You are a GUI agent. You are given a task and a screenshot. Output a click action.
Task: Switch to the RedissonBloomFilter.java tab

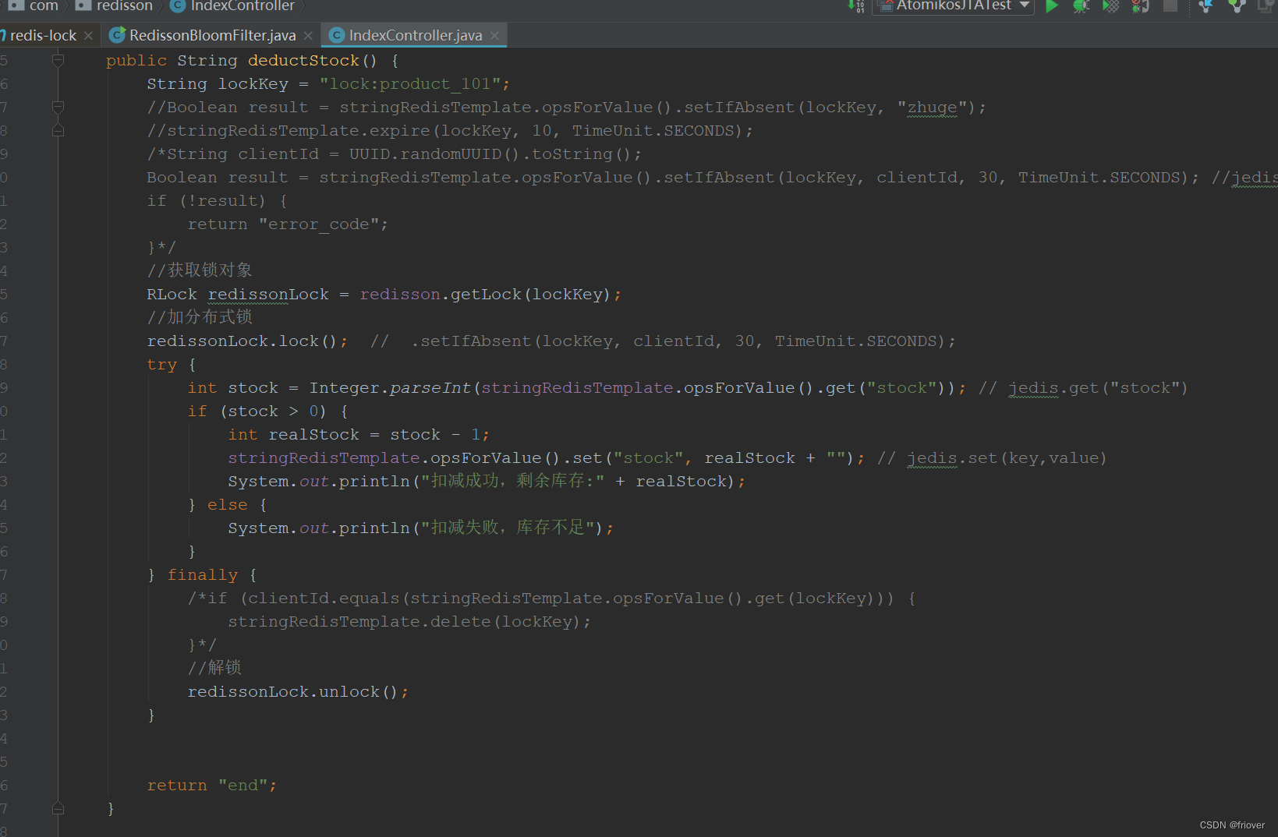point(212,35)
